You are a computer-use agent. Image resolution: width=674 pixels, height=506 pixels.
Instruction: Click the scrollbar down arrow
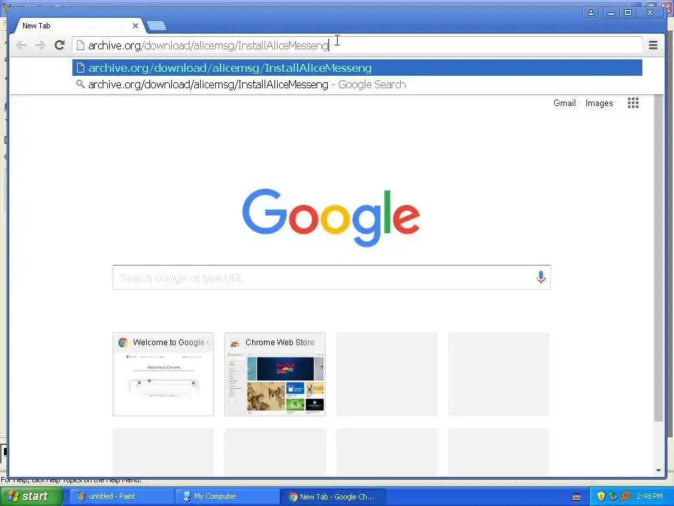[x=658, y=470]
